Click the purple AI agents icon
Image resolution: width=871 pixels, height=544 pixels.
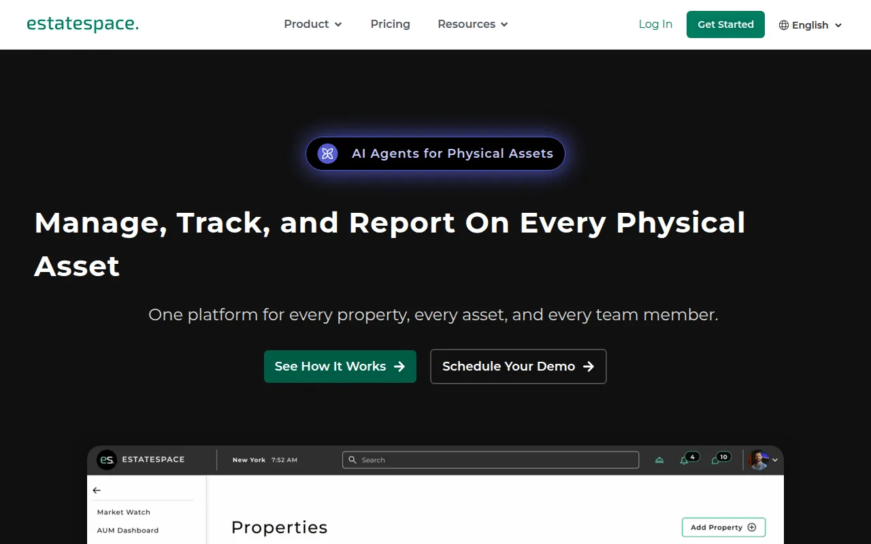coord(327,154)
